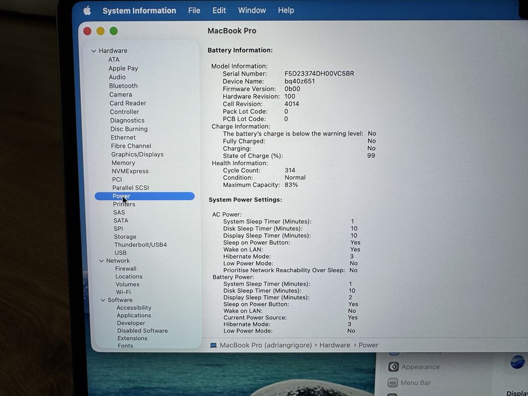This screenshot has height=396, width=528.
Task: Click the Cell Revision value 4014
Action: click(x=291, y=104)
